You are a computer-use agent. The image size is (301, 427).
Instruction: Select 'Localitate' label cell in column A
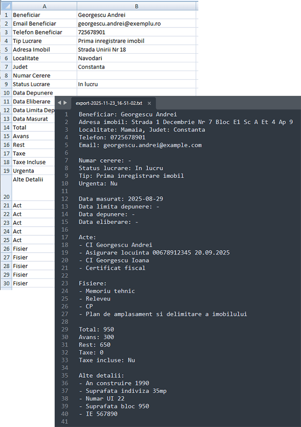tap(45, 58)
